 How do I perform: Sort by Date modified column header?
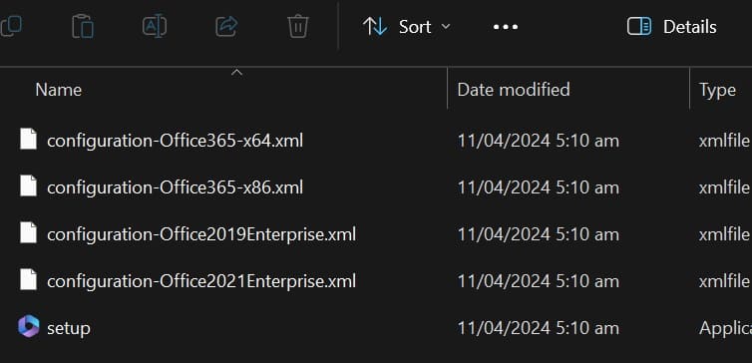[514, 90]
